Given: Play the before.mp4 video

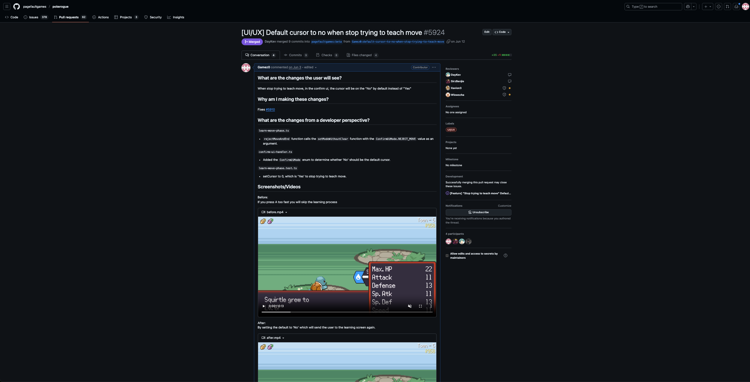Looking at the screenshot, I should (x=264, y=306).
